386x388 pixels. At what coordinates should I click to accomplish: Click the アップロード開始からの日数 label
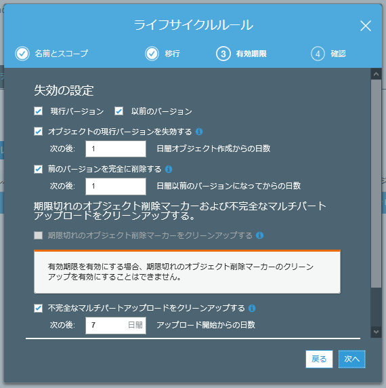click(x=206, y=325)
